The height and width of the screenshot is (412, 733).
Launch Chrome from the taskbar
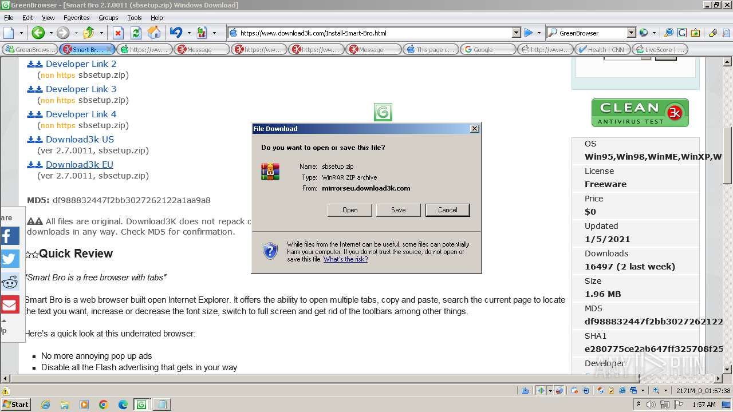point(104,405)
